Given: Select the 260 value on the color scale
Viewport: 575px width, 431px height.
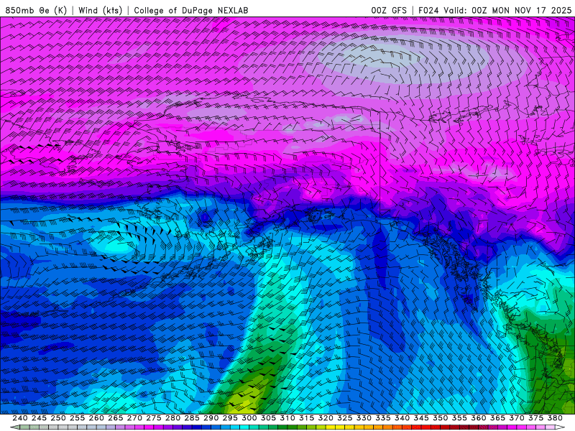Looking at the screenshot, I should [96, 418].
